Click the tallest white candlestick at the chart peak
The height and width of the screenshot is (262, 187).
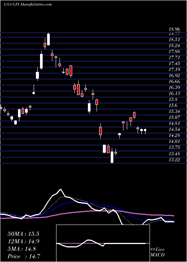tap(48, 39)
